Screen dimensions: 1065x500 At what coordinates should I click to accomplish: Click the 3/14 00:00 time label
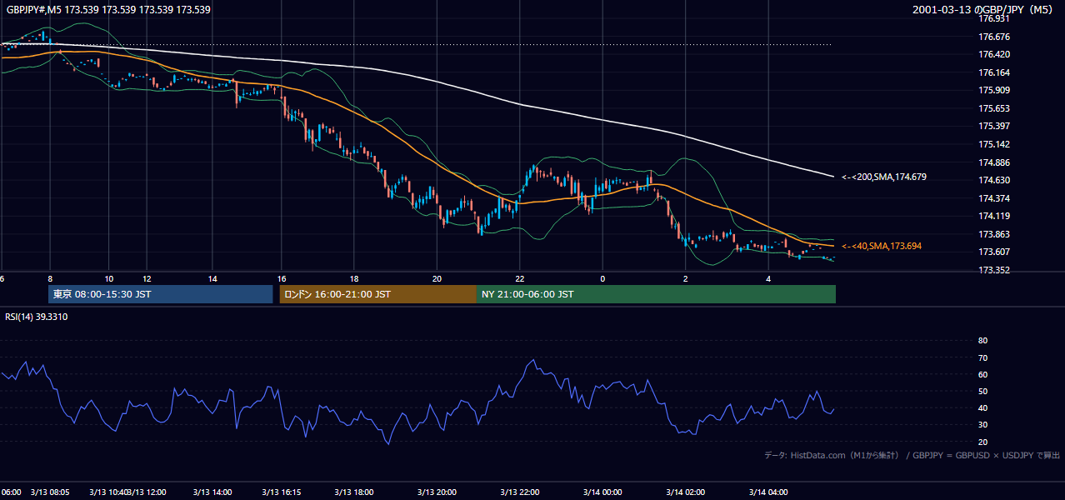point(602,492)
